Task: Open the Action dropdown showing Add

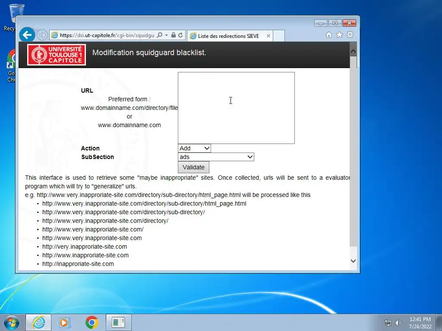Action: coord(194,148)
